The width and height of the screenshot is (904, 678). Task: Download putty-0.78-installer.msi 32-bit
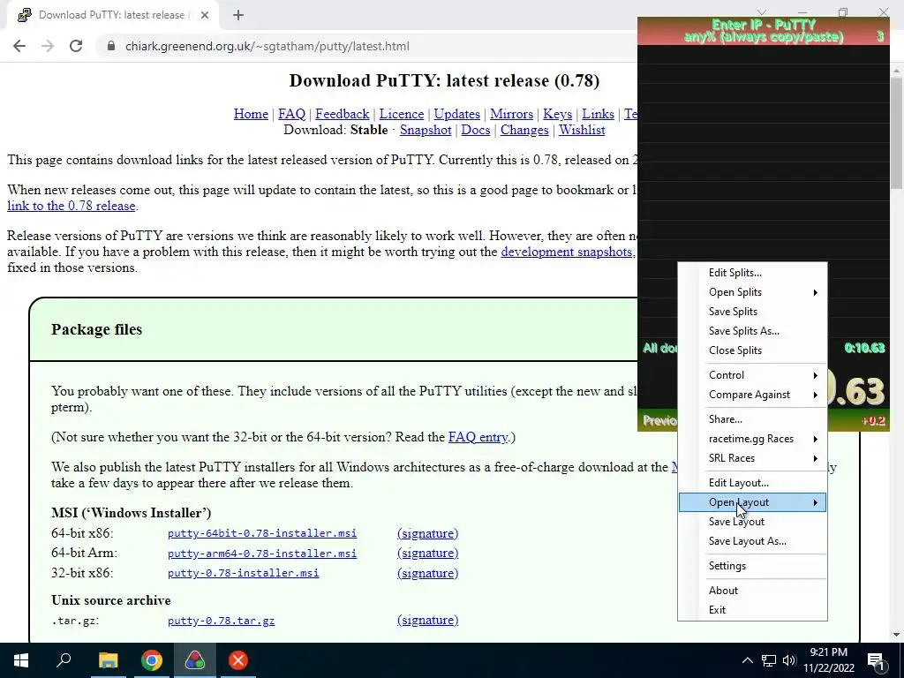(244, 573)
